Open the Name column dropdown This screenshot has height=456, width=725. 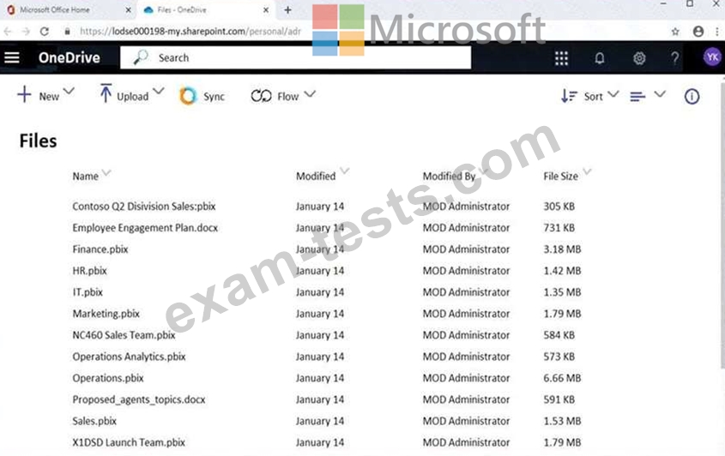coord(106,173)
